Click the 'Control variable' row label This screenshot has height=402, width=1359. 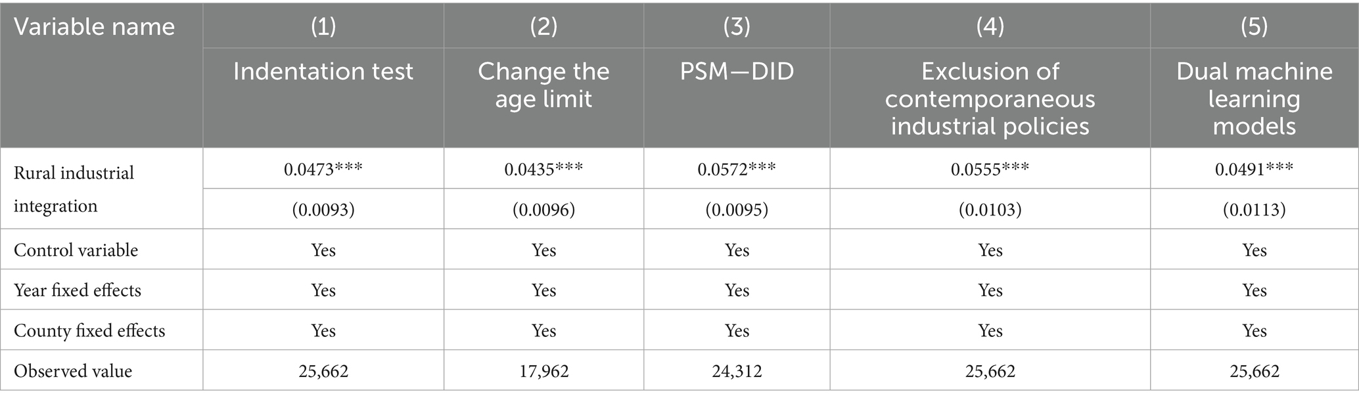point(76,250)
